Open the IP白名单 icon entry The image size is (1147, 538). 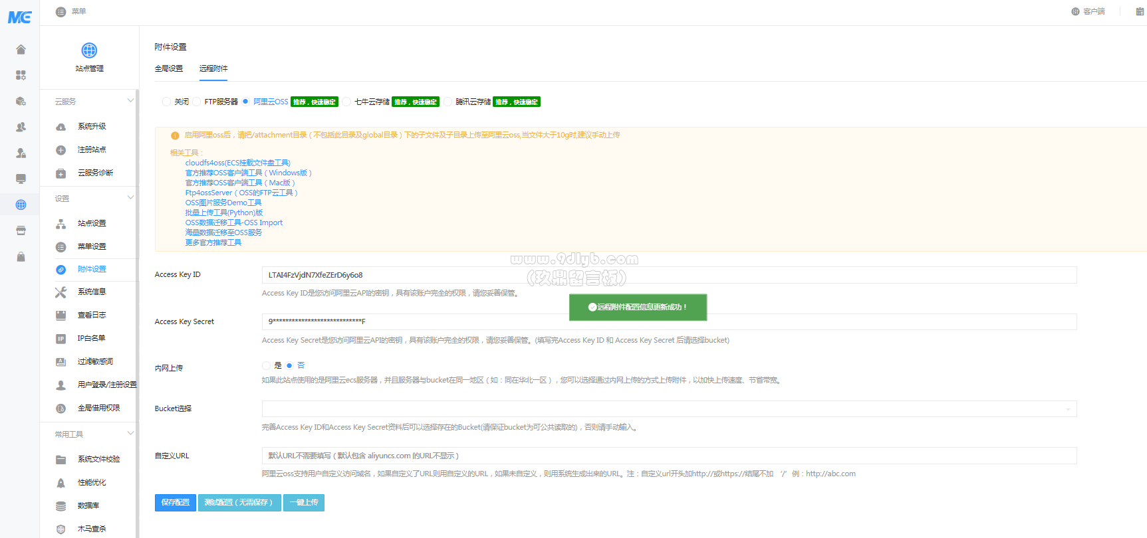coord(61,339)
